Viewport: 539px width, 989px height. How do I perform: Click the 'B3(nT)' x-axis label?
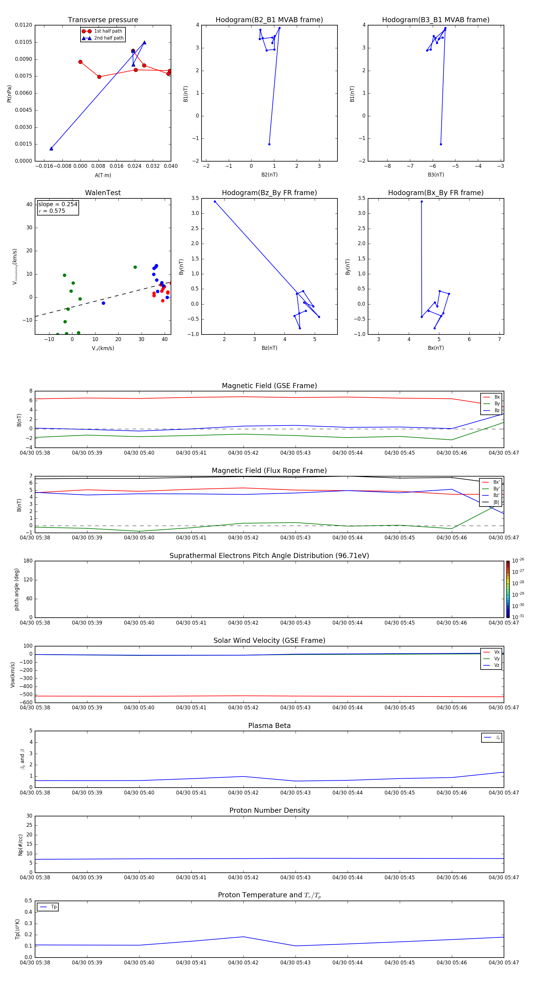[x=436, y=175]
